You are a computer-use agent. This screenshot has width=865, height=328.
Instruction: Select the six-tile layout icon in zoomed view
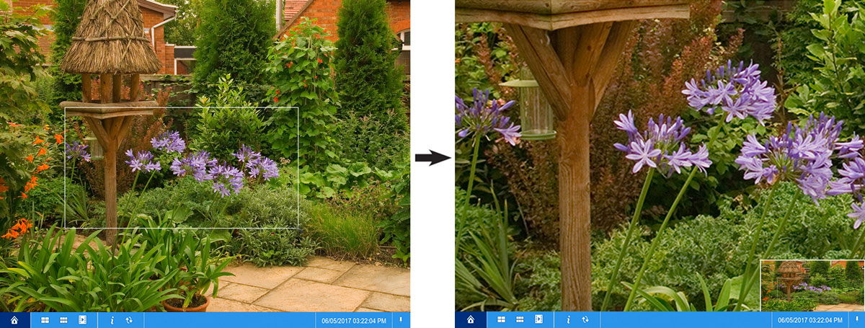coord(520,319)
